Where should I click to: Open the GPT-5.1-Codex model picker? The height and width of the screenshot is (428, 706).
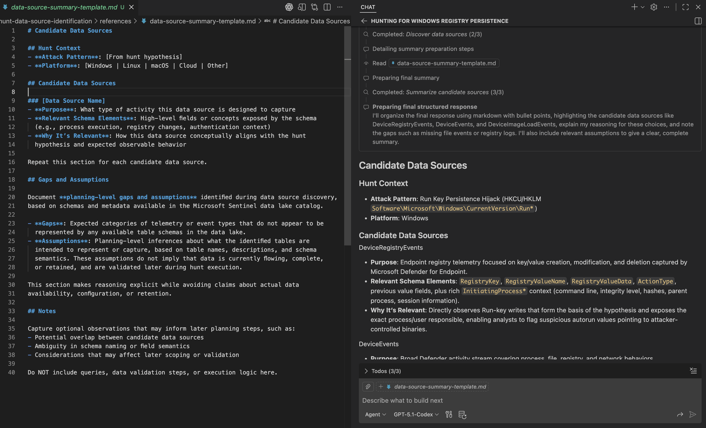pos(416,415)
